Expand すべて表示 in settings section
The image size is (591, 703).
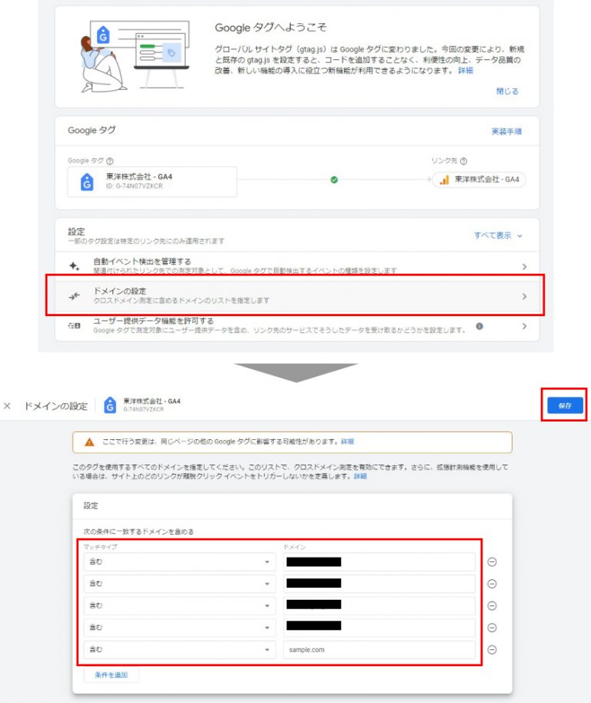click(x=498, y=235)
